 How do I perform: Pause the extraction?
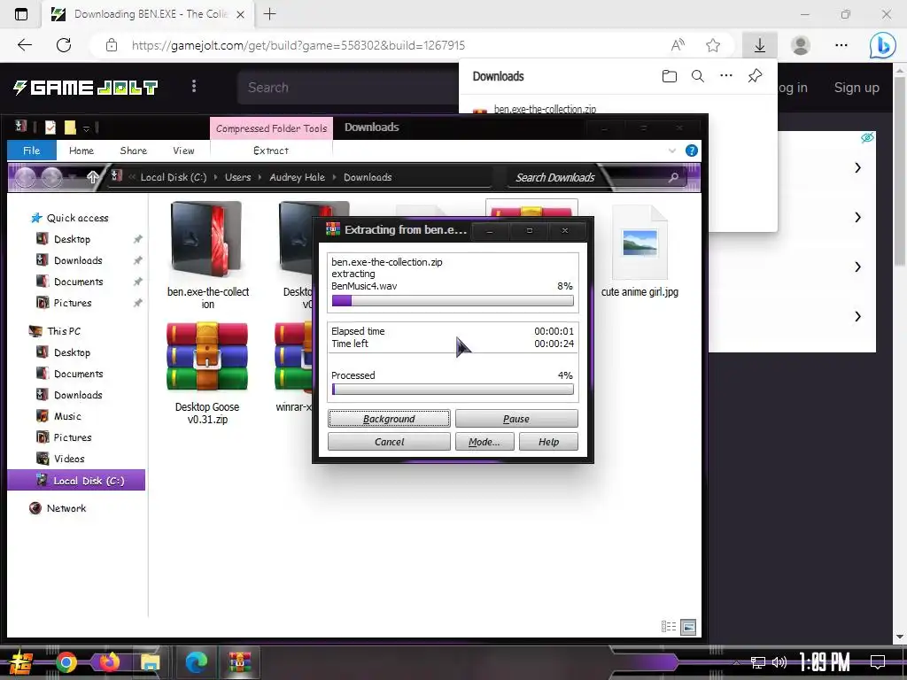point(516,419)
